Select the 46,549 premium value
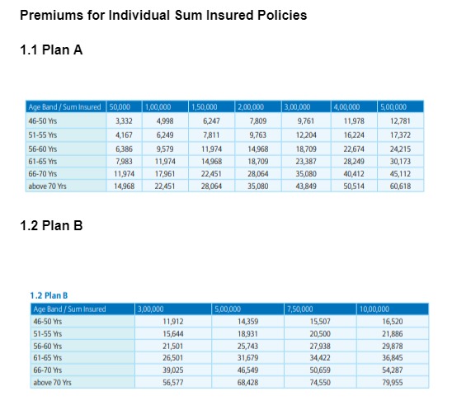The image size is (471, 401). pos(247,370)
